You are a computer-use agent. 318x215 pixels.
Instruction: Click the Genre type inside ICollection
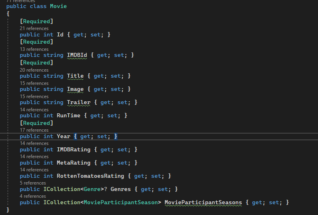[92, 189]
